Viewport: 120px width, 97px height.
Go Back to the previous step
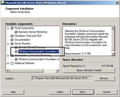tap(60, 92)
